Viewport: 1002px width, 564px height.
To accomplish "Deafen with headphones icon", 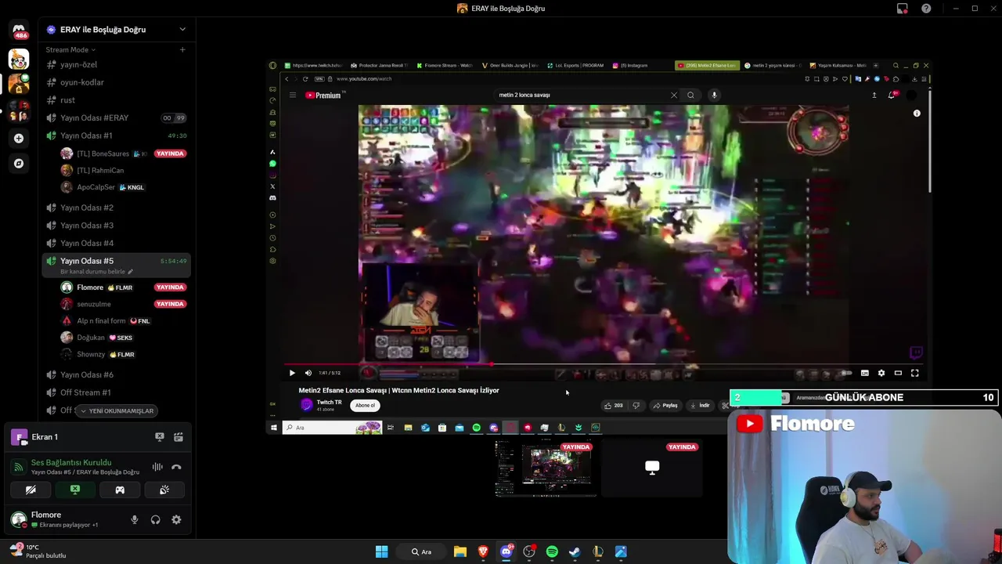I will (156, 519).
